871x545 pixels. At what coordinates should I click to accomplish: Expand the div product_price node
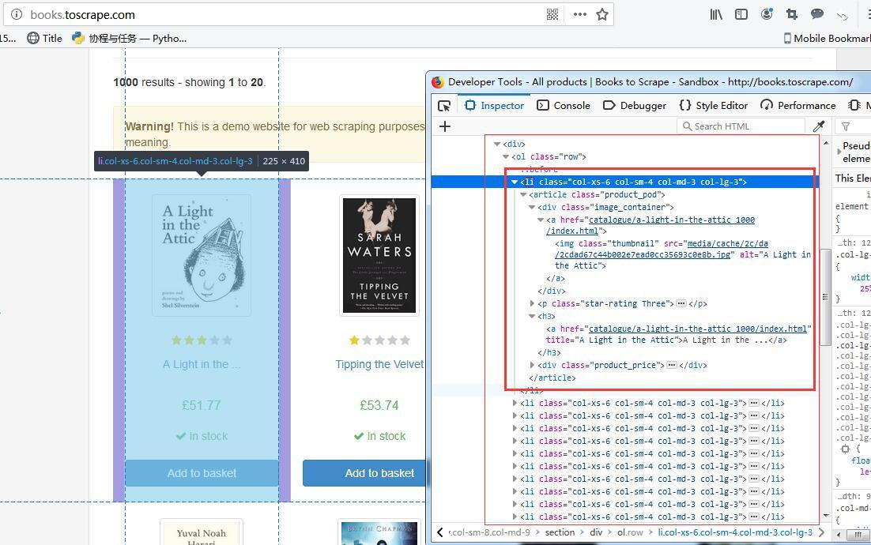532,365
